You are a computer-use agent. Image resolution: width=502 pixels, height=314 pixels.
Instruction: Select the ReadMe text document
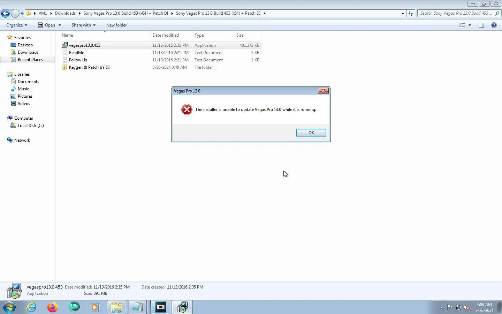pos(161,53)
